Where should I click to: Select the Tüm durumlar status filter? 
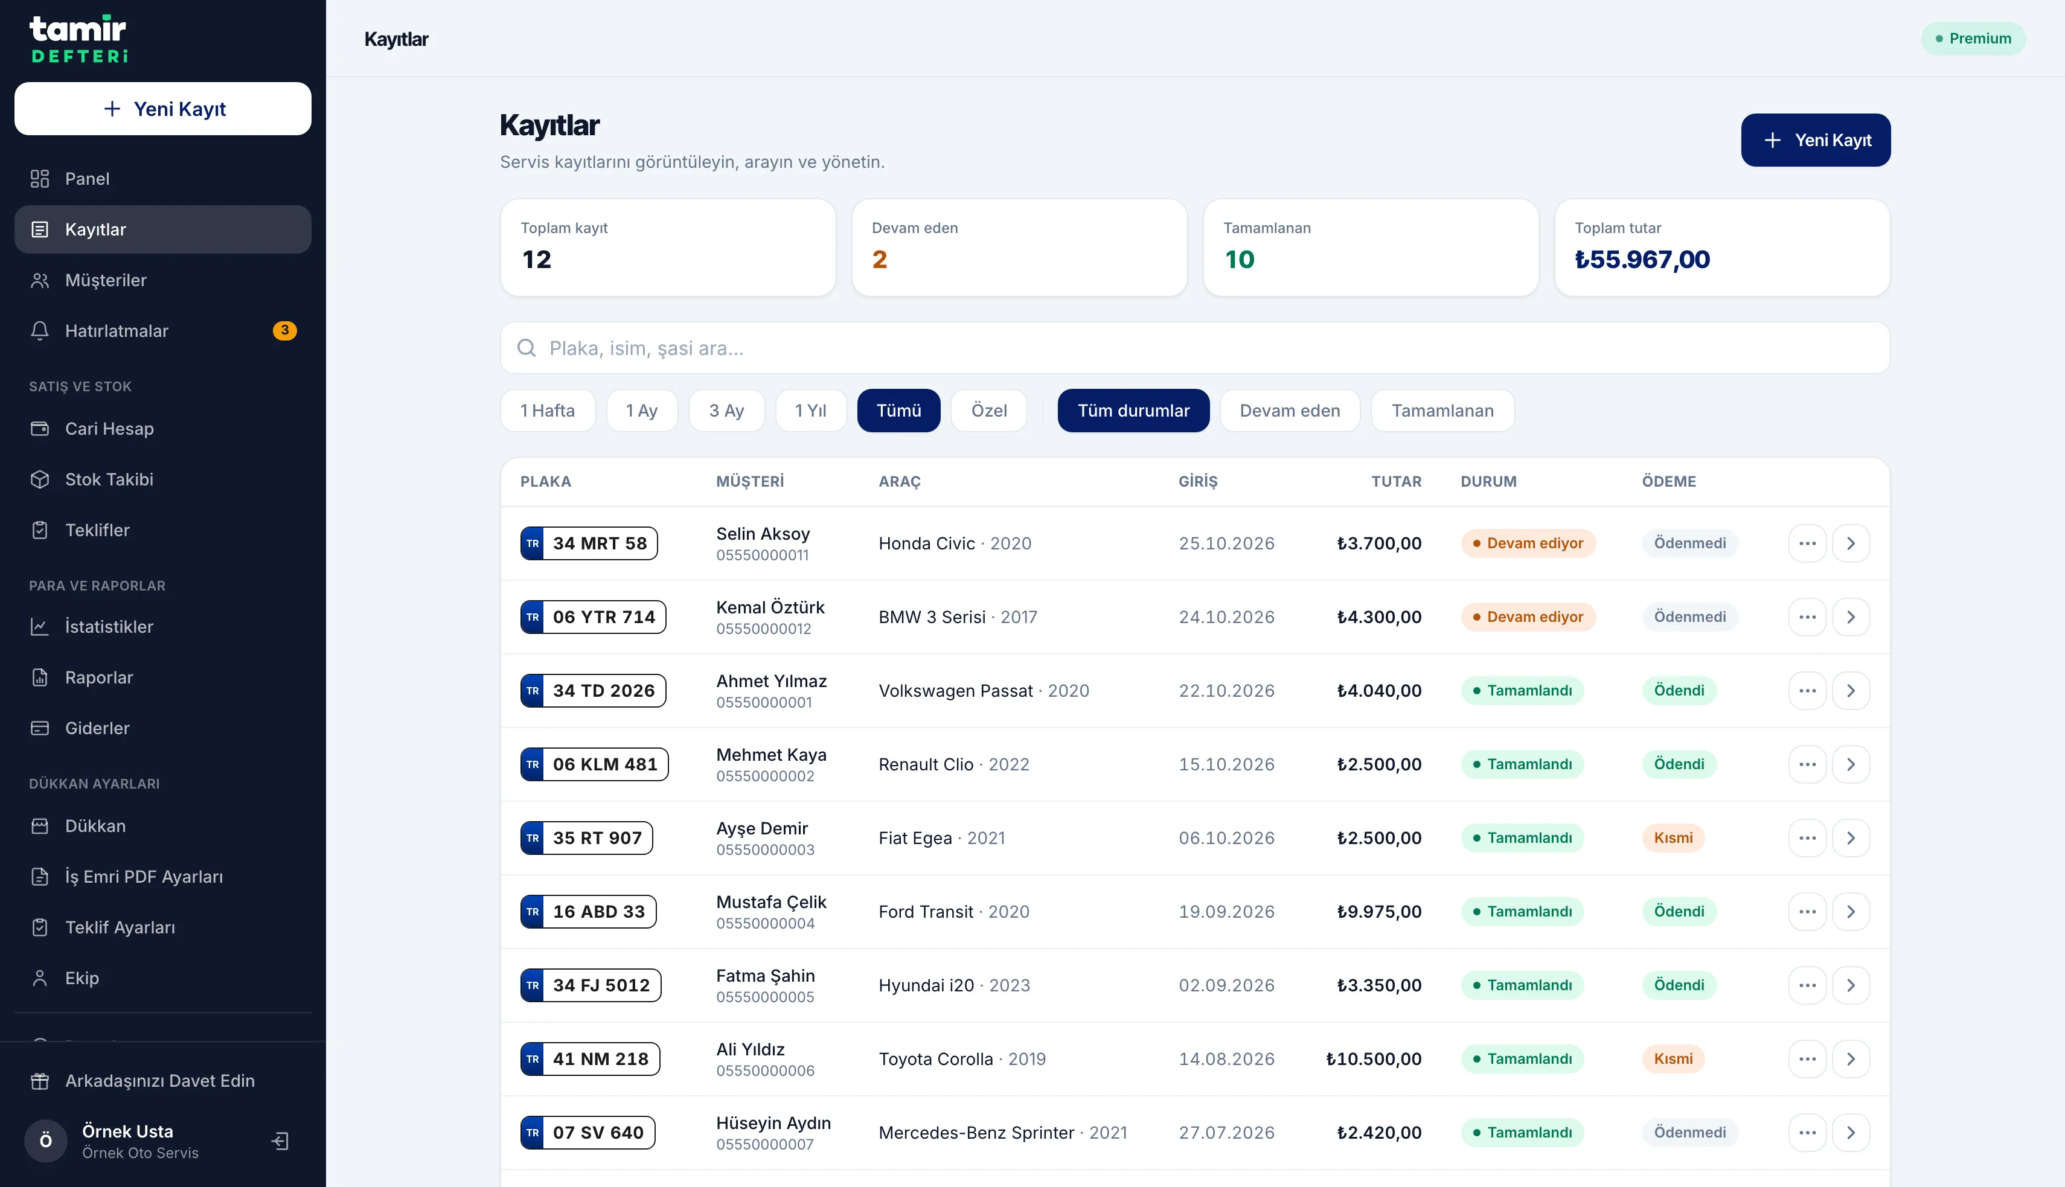(x=1133, y=411)
